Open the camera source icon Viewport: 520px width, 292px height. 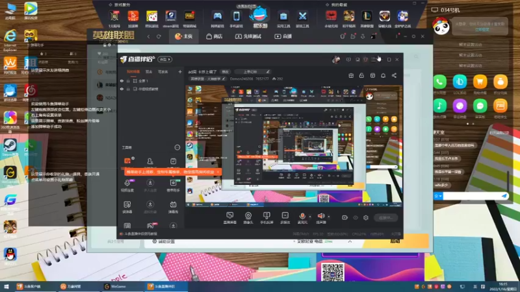coord(248,216)
